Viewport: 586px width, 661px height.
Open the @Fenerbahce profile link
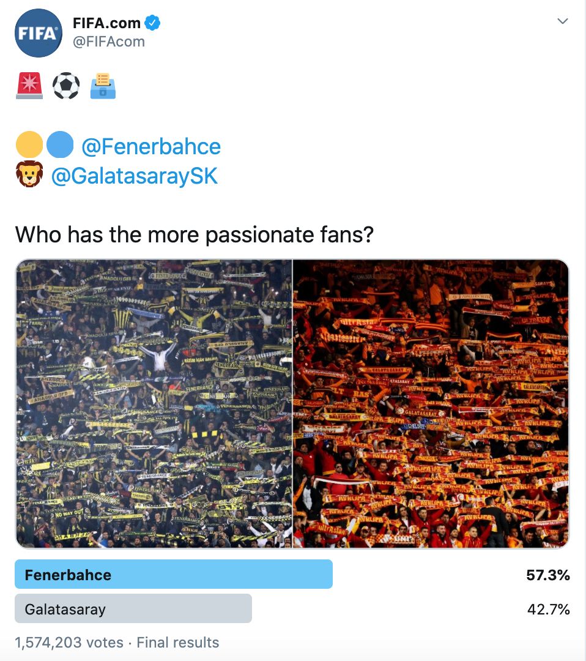pyautogui.click(x=151, y=146)
